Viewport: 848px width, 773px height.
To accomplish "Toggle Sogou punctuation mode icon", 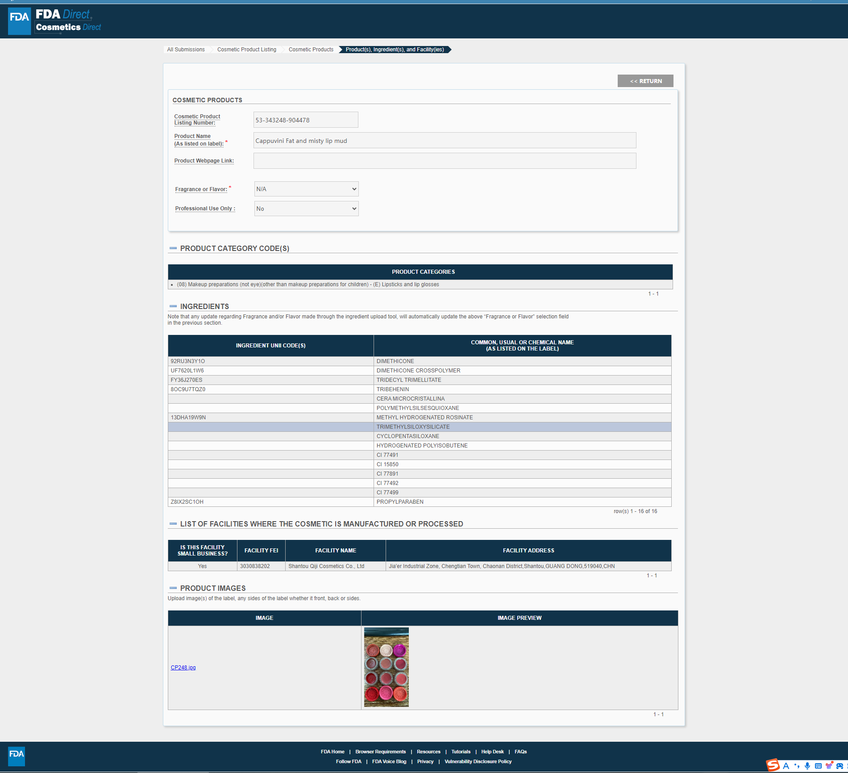I will coord(797,766).
